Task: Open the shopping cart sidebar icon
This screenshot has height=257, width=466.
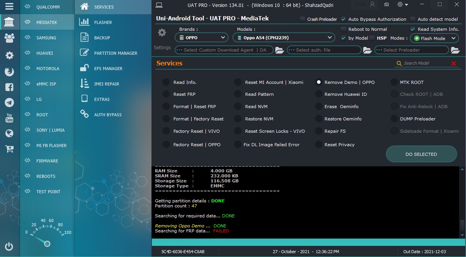Action: 9,149
